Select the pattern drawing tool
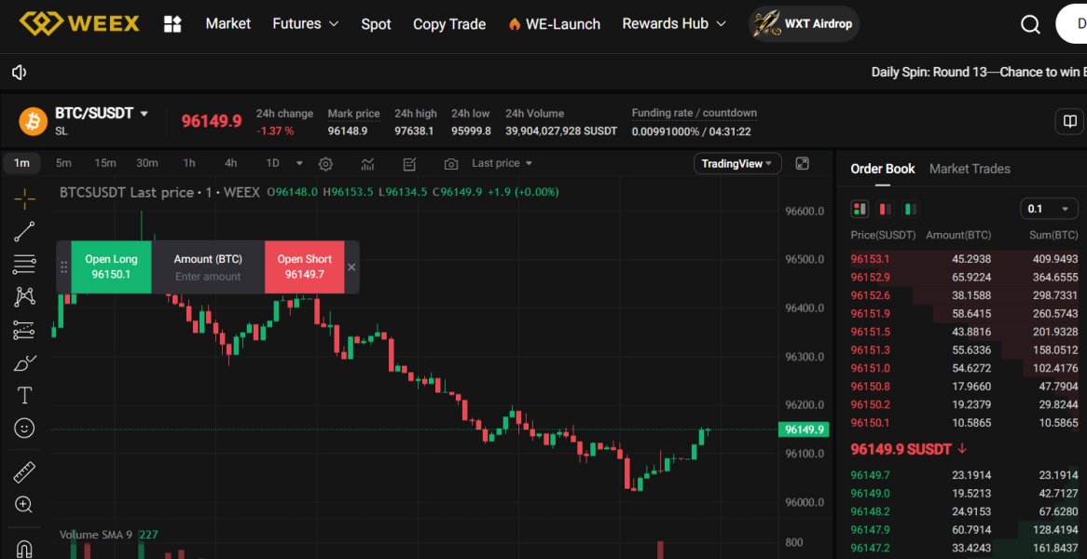This screenshot has height=559, width=1087. (24, 296)
